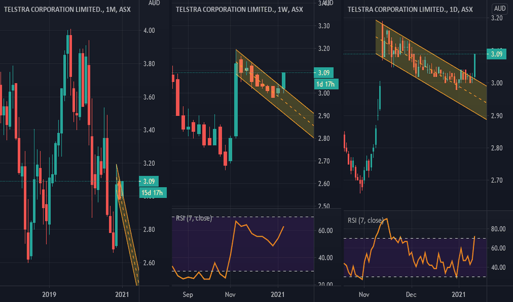
Task: Click the 1W chart title 'TELSTRA CORPORATION LIMITED., 1W, ASX'
Action: (239, 9)
